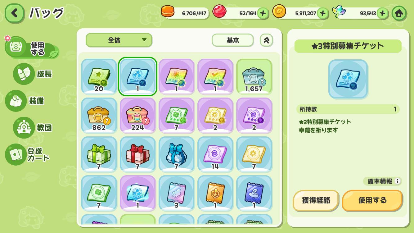This screenshot has width=414, height=233.
Task: Add crystals with plus next to 93,543
Action: [382, 13]
